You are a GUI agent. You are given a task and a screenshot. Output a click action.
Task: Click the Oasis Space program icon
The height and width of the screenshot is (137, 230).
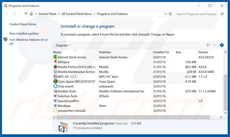55,81
